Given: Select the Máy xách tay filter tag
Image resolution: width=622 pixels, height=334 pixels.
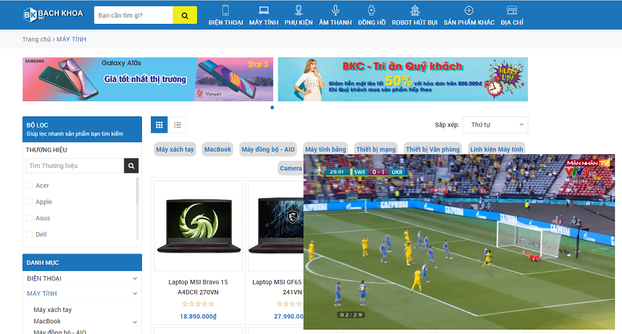Looking at the screenshot, I should (175, 149).
